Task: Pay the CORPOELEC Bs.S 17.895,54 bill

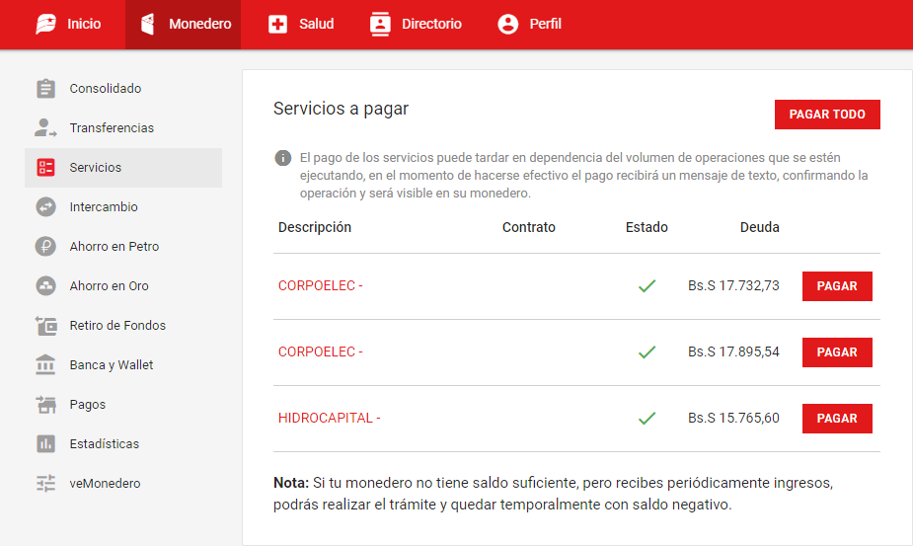Action: coord(837,351)
